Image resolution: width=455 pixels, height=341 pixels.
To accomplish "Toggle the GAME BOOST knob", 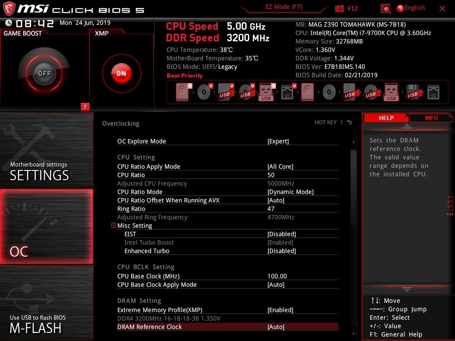I will [x=44, y=73].
